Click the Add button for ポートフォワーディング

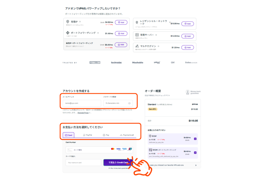point(121,33)
